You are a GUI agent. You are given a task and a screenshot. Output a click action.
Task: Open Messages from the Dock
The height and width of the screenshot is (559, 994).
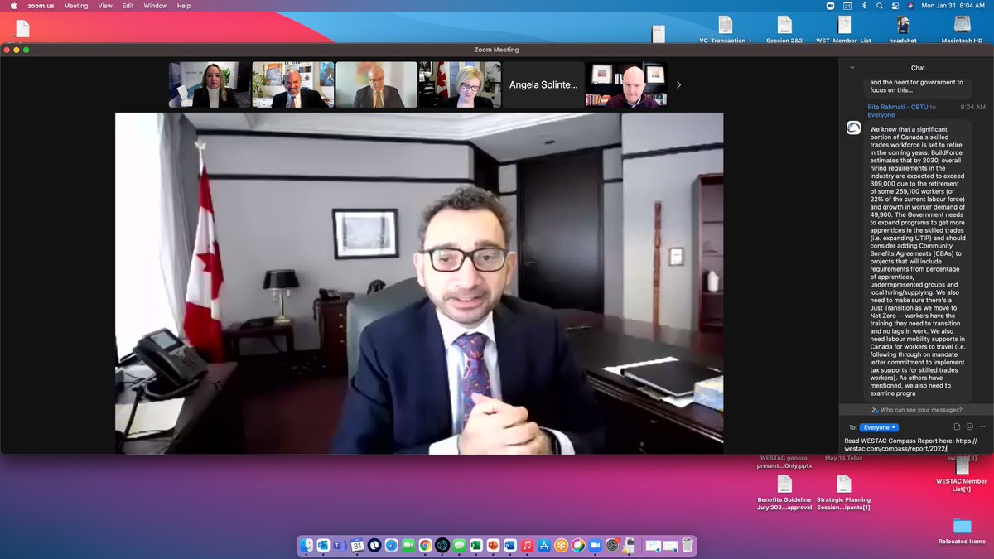tap(459, 545)
